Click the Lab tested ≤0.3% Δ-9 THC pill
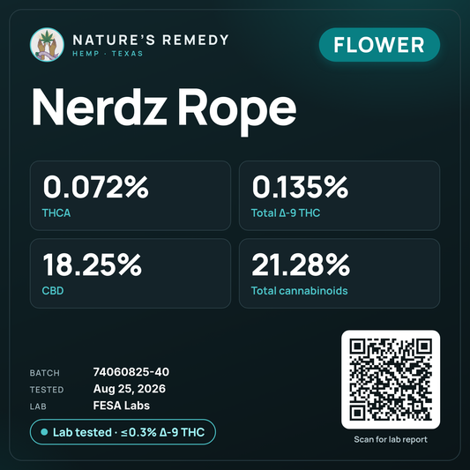 pos(123,432)
